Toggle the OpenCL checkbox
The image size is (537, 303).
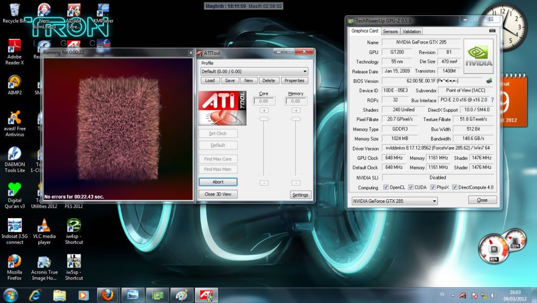click(x=386, y=187)
